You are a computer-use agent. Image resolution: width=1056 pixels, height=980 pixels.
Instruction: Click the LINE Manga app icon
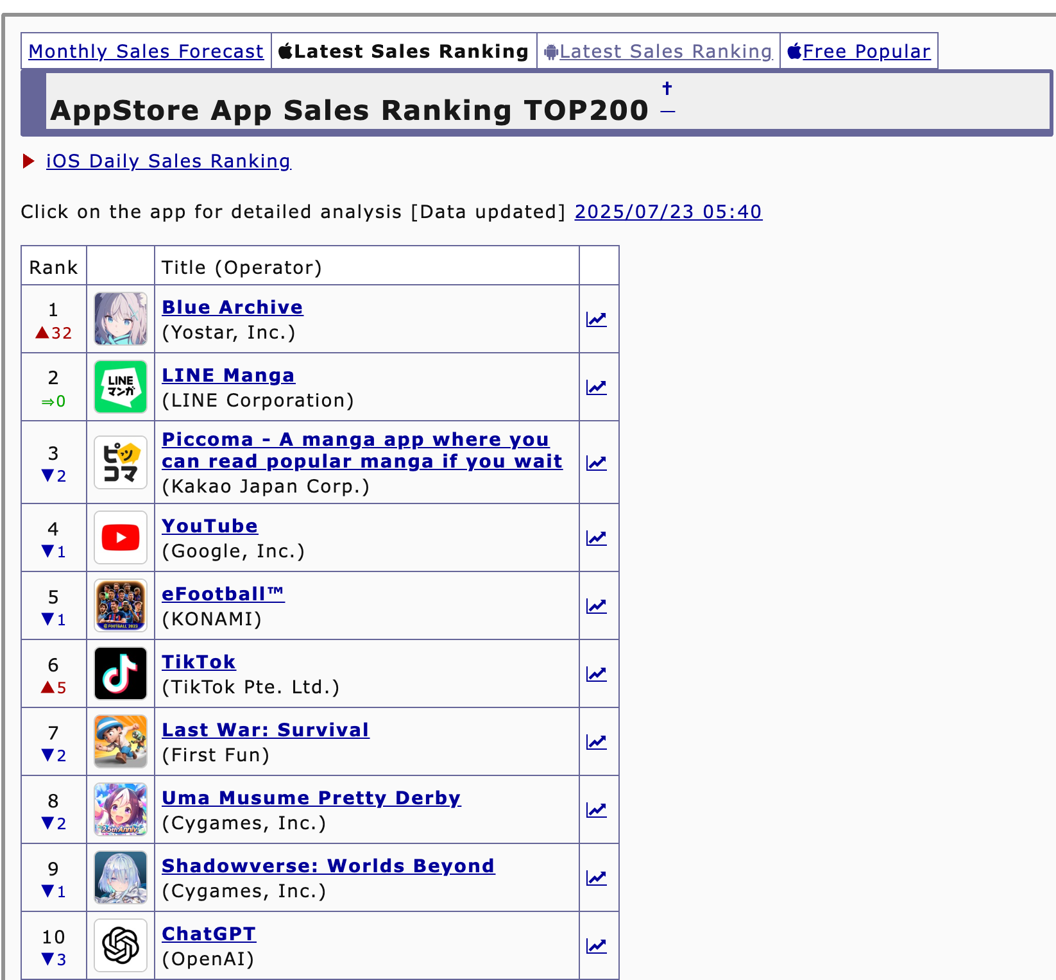121,387
